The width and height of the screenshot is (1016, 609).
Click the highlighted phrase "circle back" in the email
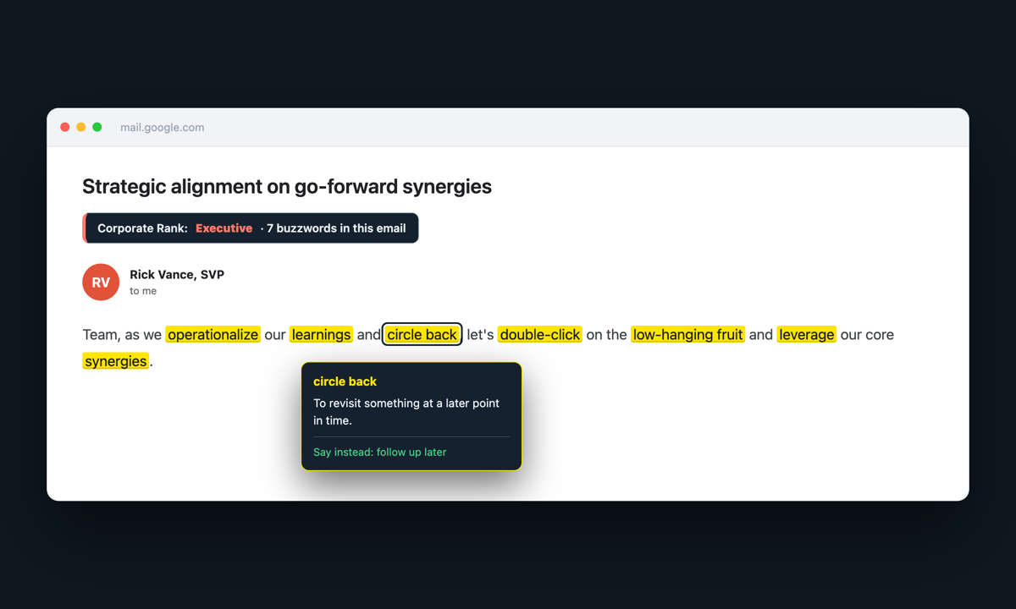pyautogui.click(x=422, y=335)
